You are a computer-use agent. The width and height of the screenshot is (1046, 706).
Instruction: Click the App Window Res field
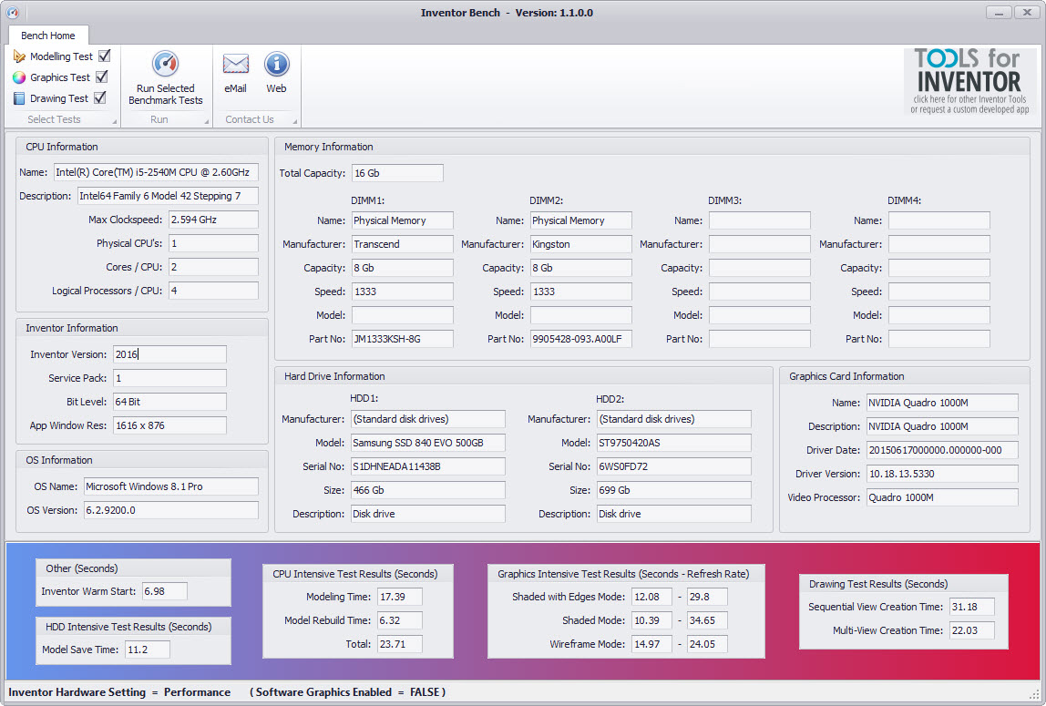[169, 425]
